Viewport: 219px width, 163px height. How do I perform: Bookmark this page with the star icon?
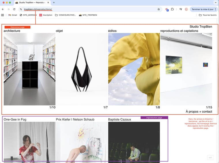[x=158, y=9]
